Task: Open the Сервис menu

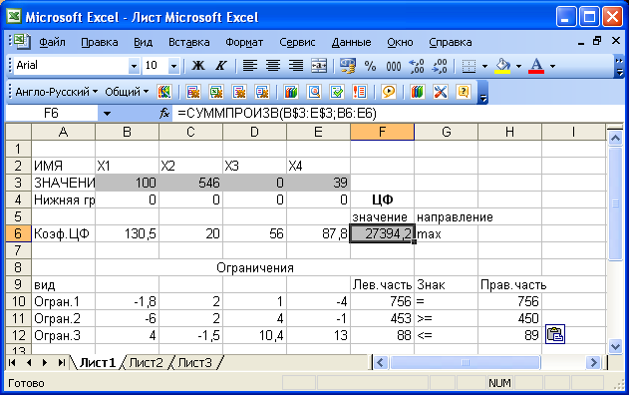Action: [297, 42]
